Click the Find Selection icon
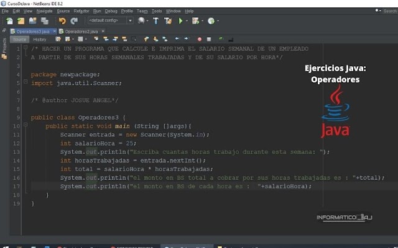Viewport: 398px width, 248px height. click(96, 39)
